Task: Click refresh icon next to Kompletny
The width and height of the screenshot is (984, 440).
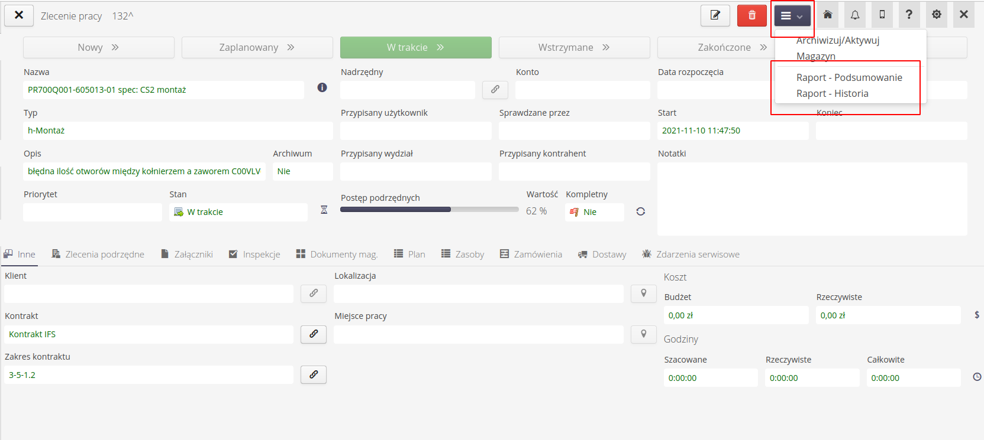Action: [640, 211]
